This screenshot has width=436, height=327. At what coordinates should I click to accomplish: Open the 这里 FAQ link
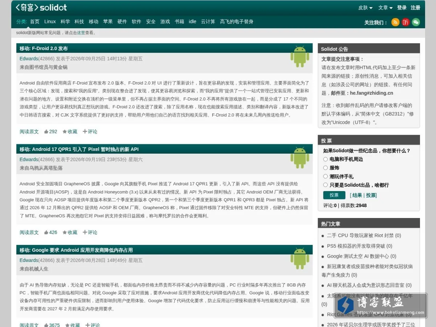tap(81, 33)
